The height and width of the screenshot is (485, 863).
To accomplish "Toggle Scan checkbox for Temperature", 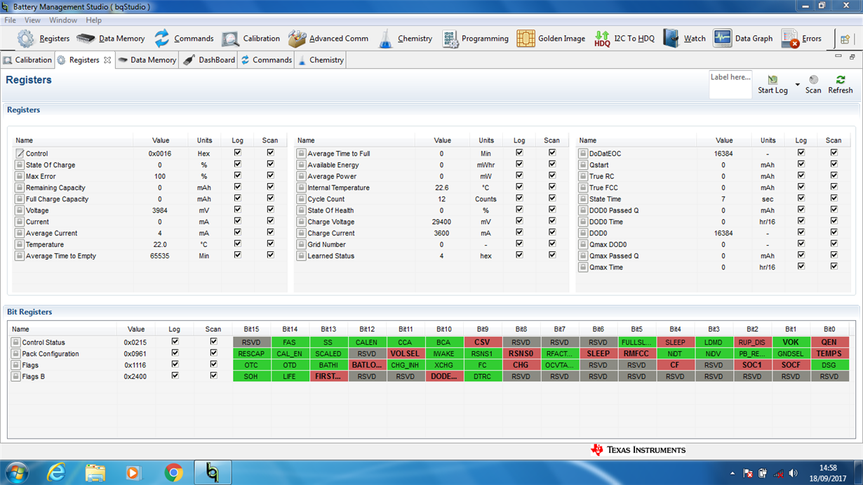I will coord(270,244).
